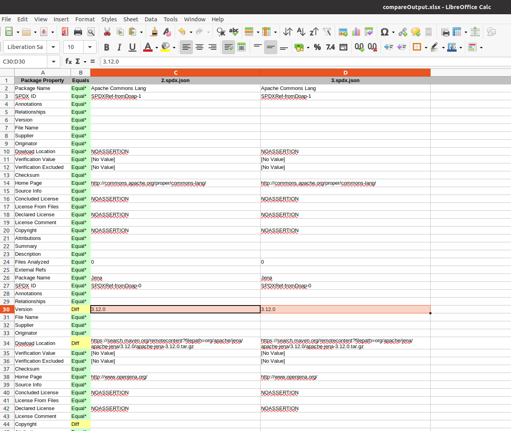511x431 pixels.
Task: Toggle Center Horizontally alignment
Action: coord(200,47)
